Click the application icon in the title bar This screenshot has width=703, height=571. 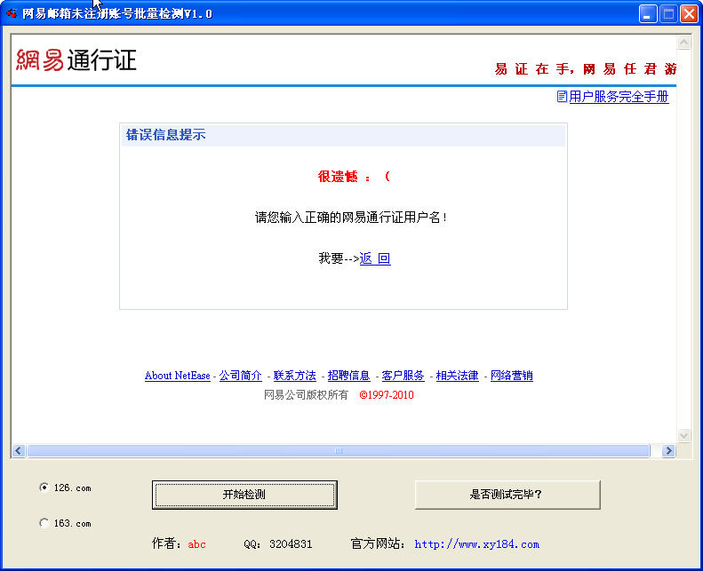pyautogui.click(x=12, y=13)
